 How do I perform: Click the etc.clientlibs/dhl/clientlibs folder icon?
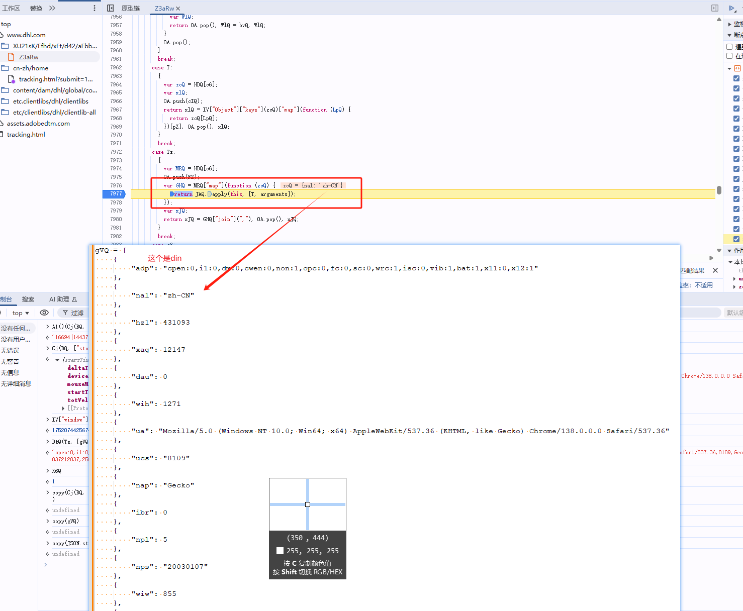click(5, 101)
